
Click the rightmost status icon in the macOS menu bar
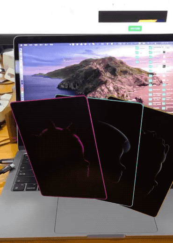pos(171,43)
